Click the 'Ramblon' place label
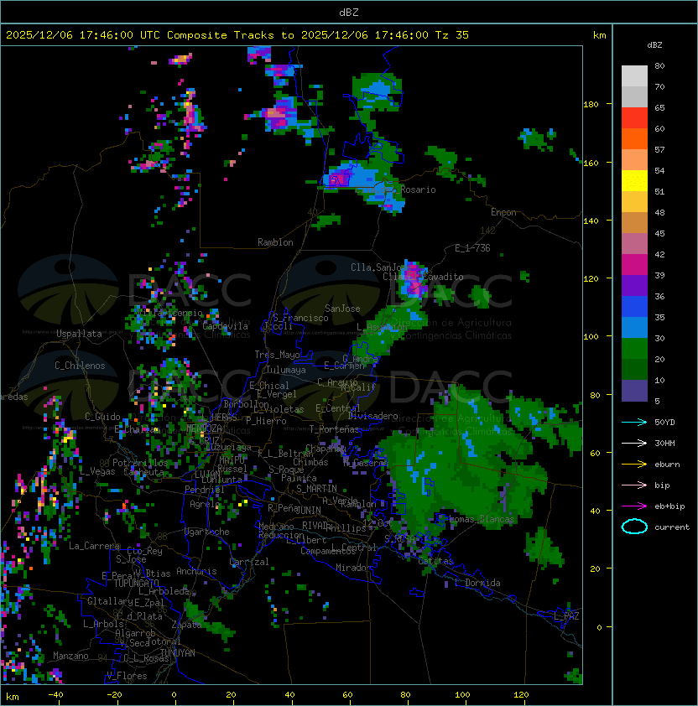Viewport: 698px width, 706px height. [275, 242]
